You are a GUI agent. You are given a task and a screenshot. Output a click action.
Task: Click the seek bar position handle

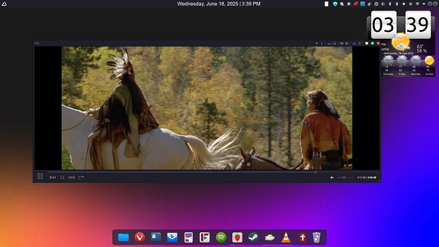[x=316, y=172]
